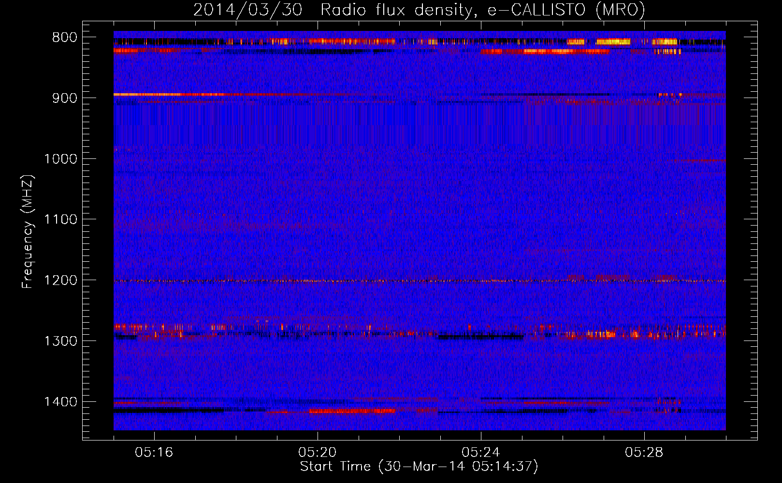782x483 pixels.
Task: Click the 05:20 time tick label
Action: (x=318, y=453)
